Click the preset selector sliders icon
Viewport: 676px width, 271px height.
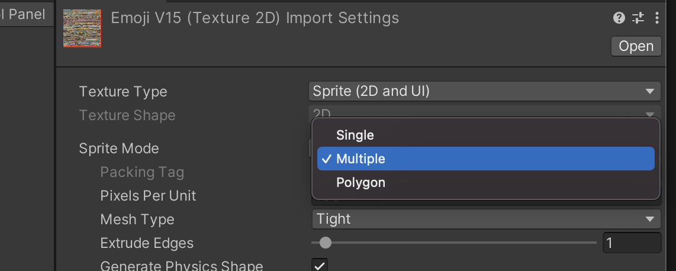pos(638,18)
